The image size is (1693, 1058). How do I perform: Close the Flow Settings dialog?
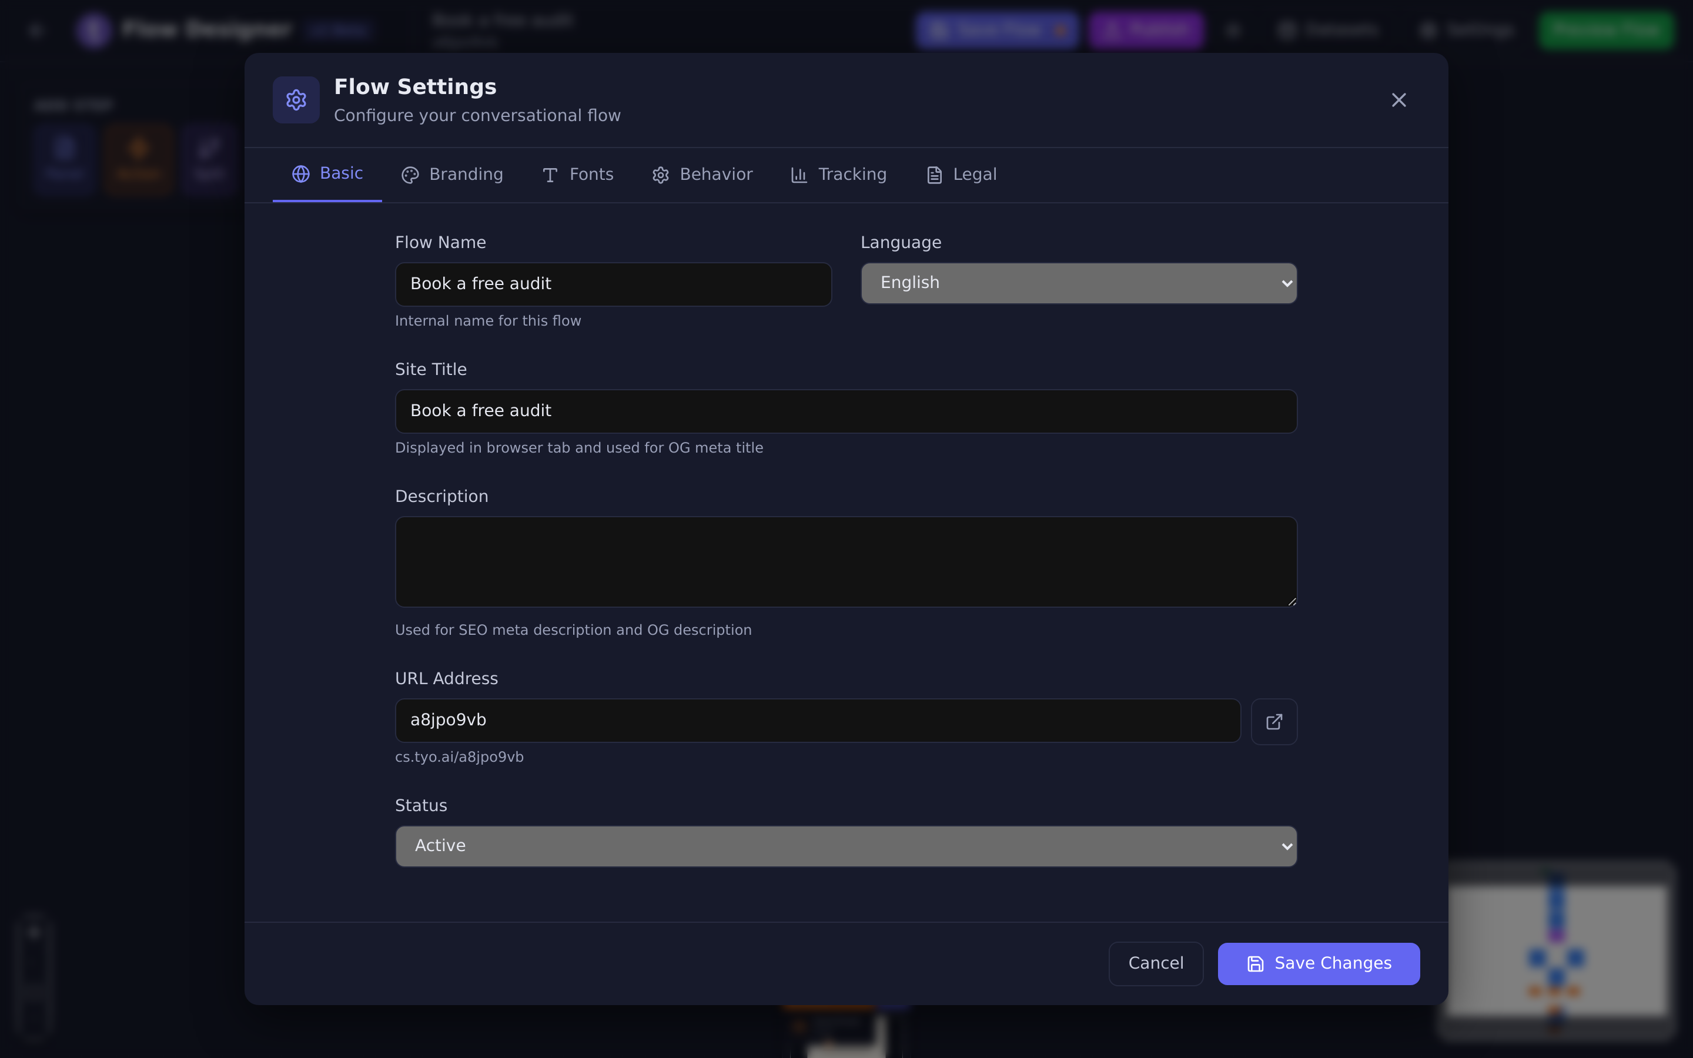(x=1398, y=100)
